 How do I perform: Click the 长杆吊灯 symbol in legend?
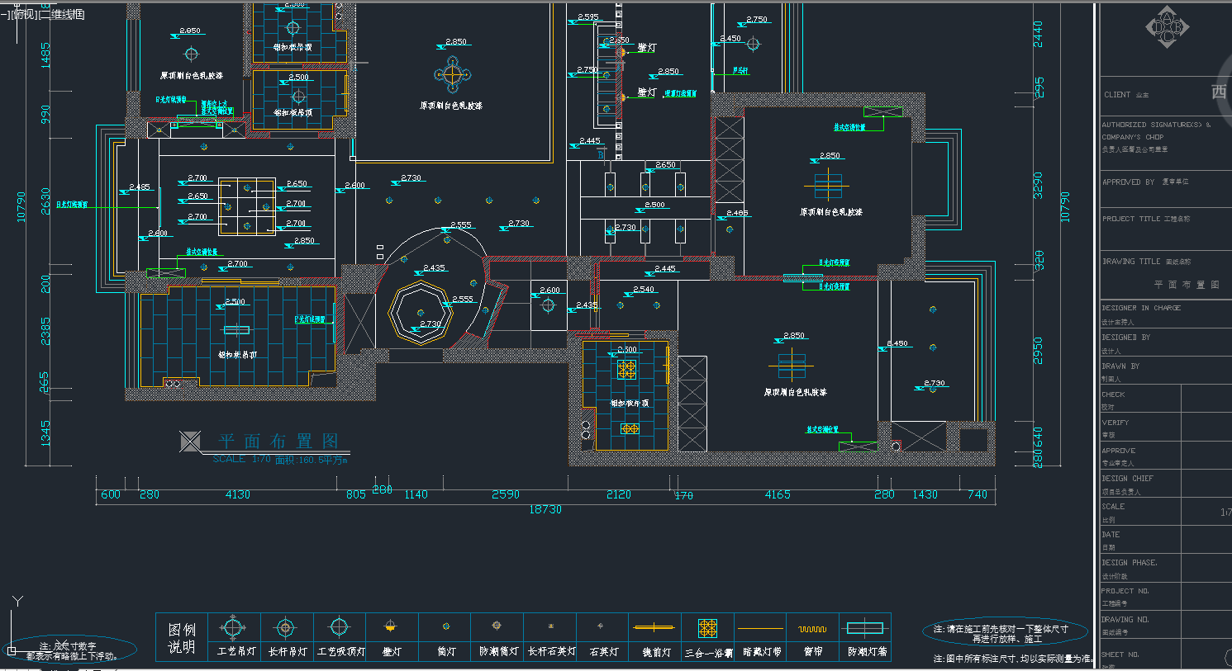[x=285, y=628]
